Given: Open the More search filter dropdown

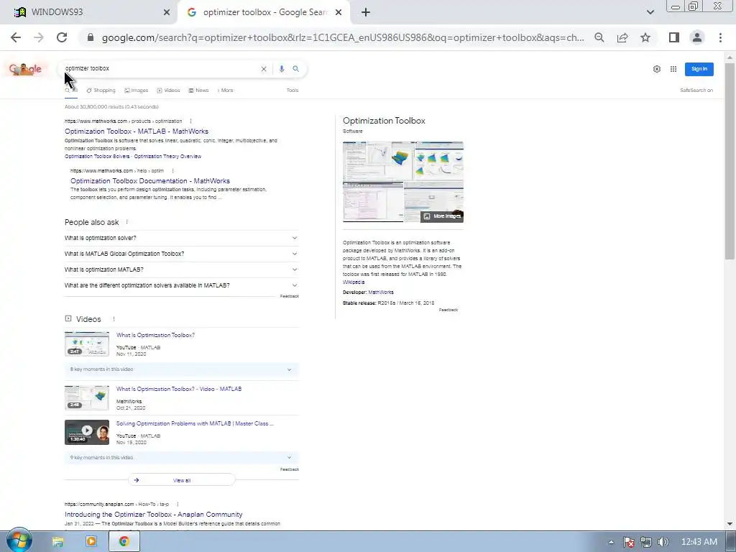Looking at the screenshot, I should tap(226, 90).
